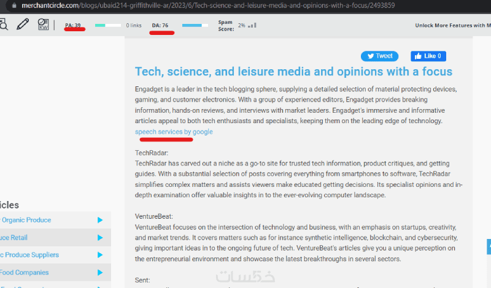The image size is (491, 288).
Task: Expand the Produce Suppliers arrow
Action: tap(100, 255)
